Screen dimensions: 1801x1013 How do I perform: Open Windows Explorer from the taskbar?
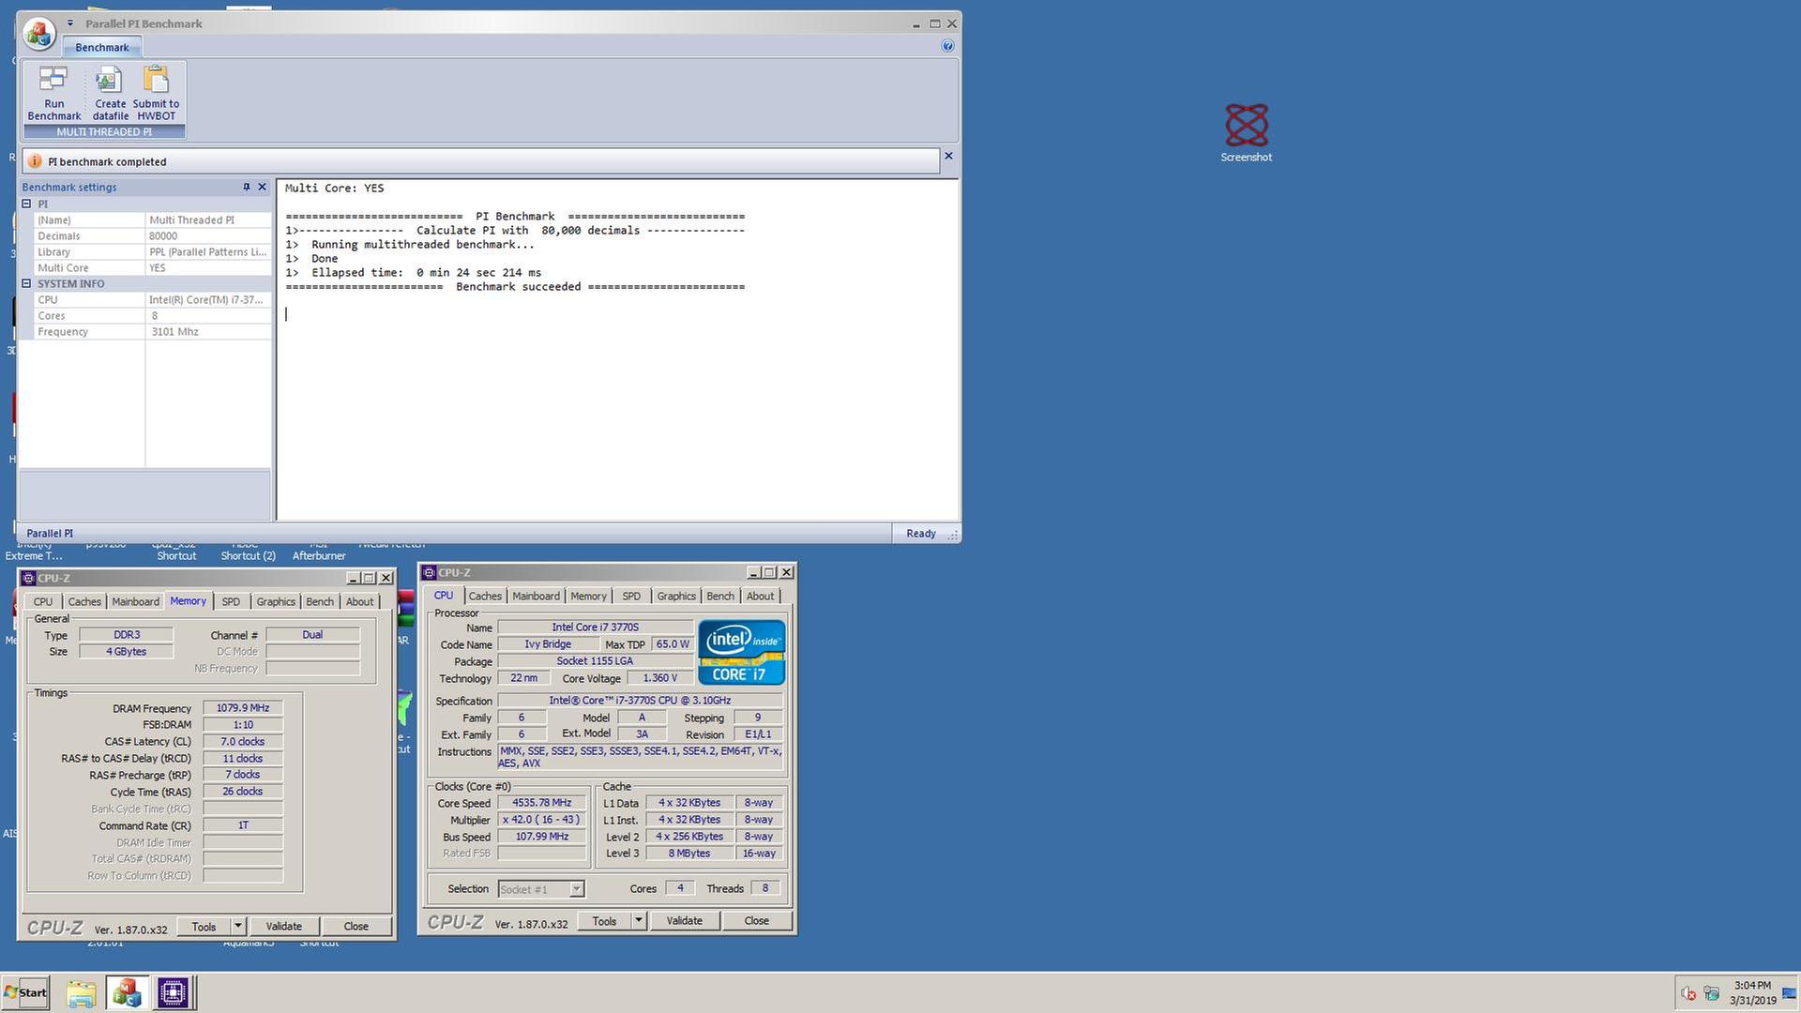[x=81, y=992]
